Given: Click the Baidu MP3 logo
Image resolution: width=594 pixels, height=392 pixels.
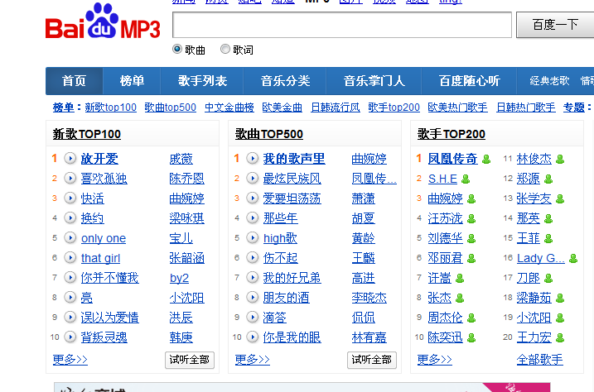Looking at the screenshot, I should pyautogui.click(x=103, y=22).
